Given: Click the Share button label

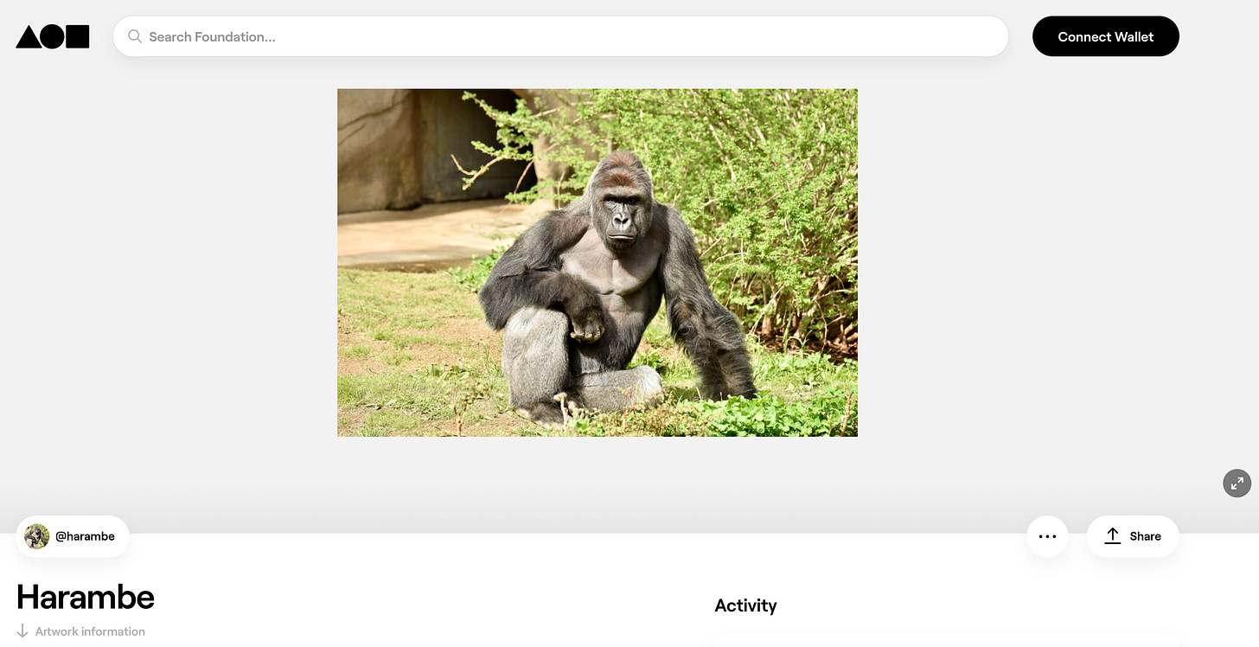Looking at the screenshot, I should point(1145,536).
